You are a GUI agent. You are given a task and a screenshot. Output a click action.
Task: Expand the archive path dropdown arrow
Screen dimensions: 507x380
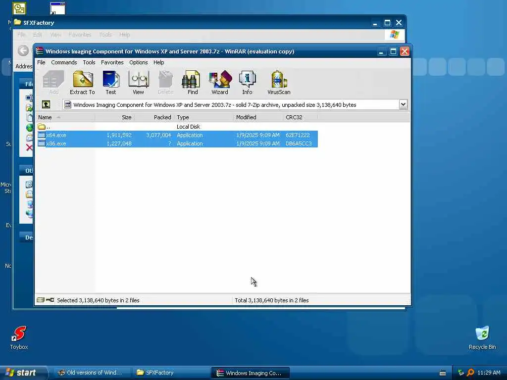click(x=403, y=104)
